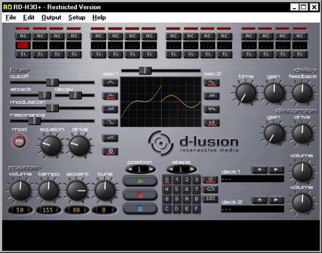This screenshot has width=322, height=253.
Task: Click the tune knob
Action: pyautogui.click(x=105, y=191)
